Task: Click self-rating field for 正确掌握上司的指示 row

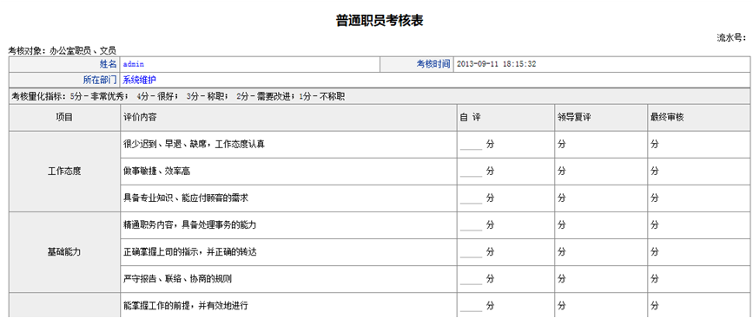Action: (x=471, y=252)
